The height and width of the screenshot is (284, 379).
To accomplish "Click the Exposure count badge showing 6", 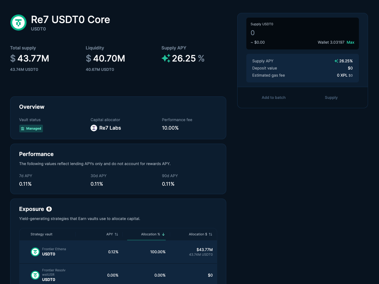I will coord(49,209).
